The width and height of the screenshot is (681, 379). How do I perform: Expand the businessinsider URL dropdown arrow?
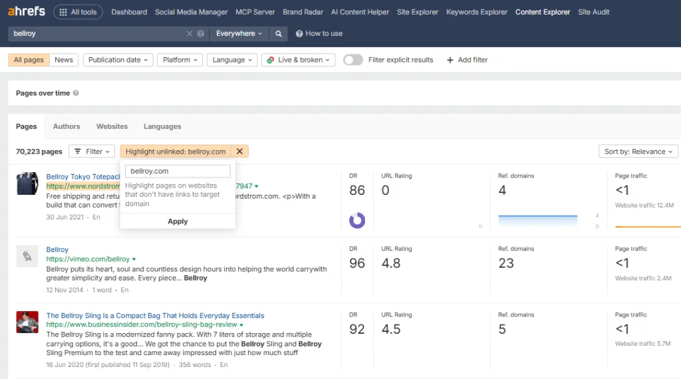click(x=241, y=324)
